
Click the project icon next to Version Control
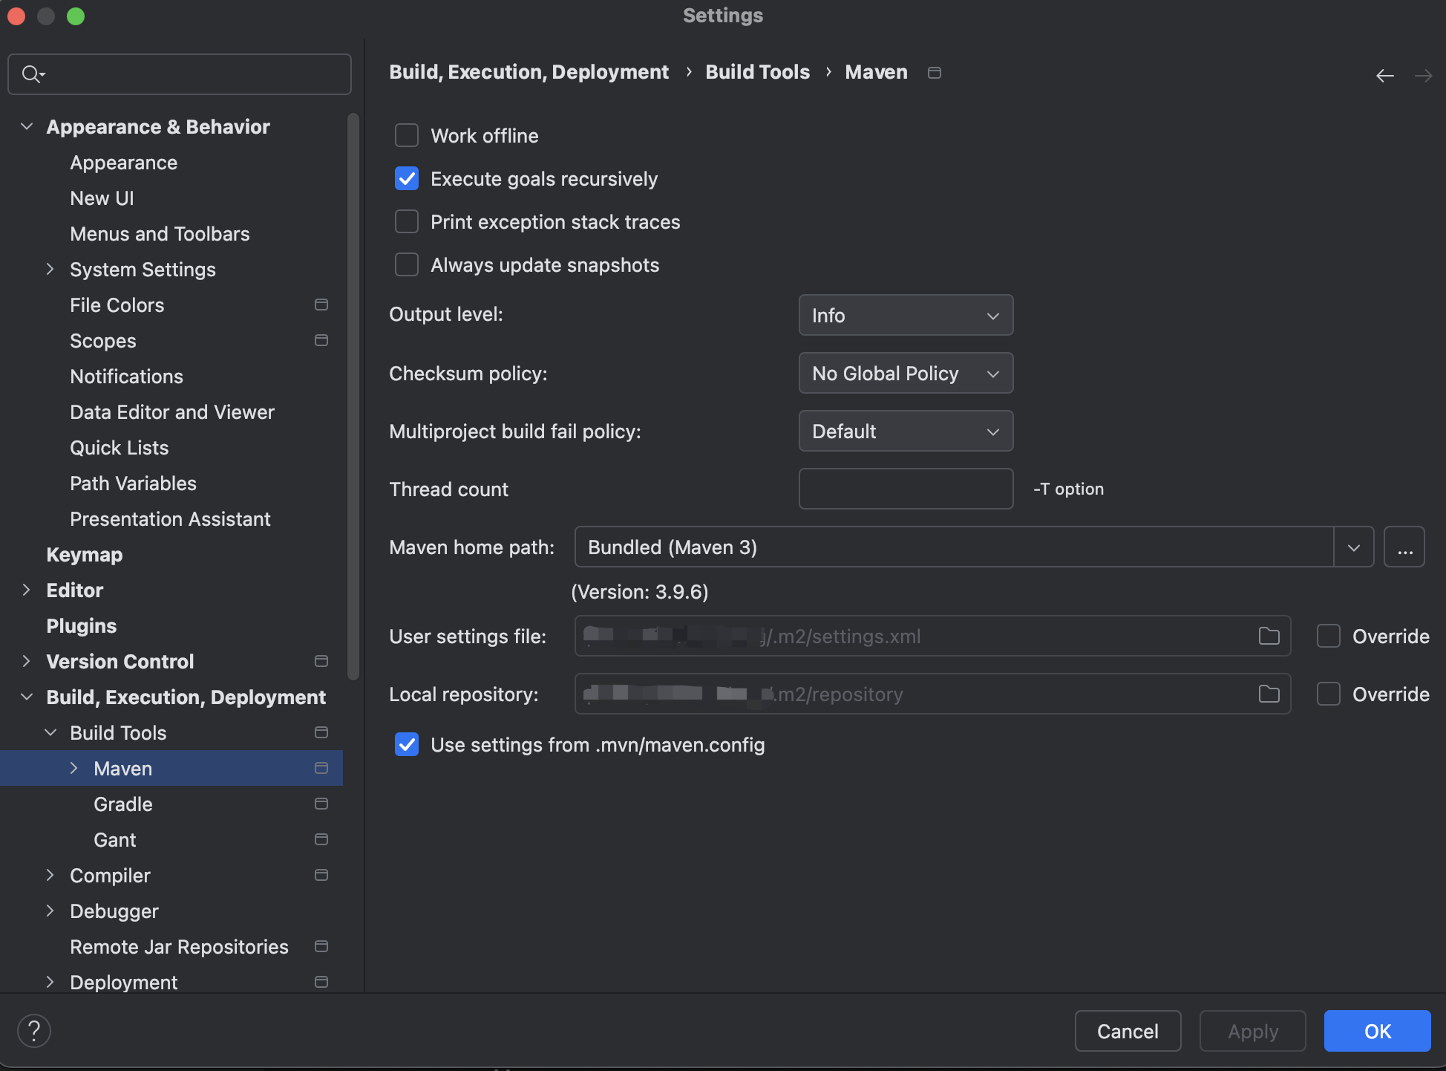pyautogui.click(x=321, y=661)
